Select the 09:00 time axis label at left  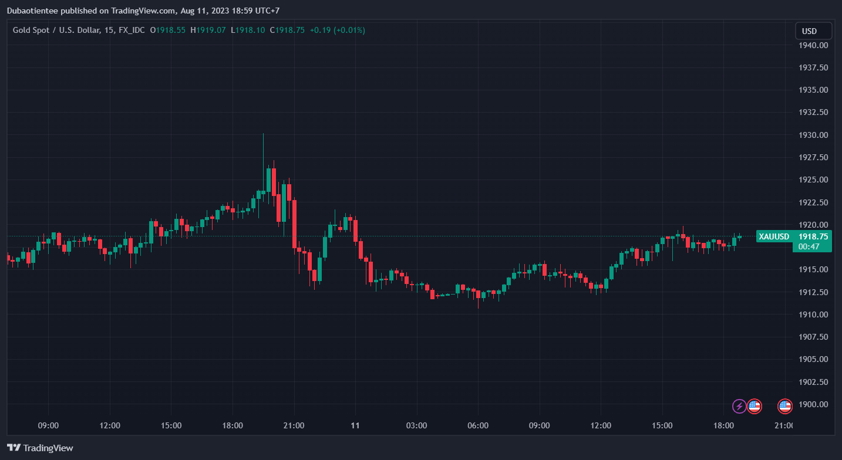click(x=48, y=425)
